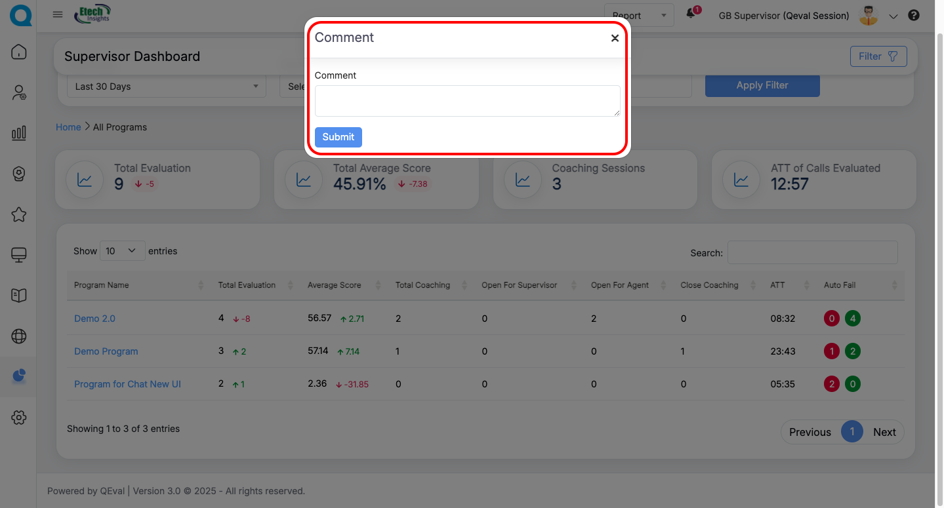Open the monitor icon in the sidebar
The image size is (944, 508).
coord(19,255)
